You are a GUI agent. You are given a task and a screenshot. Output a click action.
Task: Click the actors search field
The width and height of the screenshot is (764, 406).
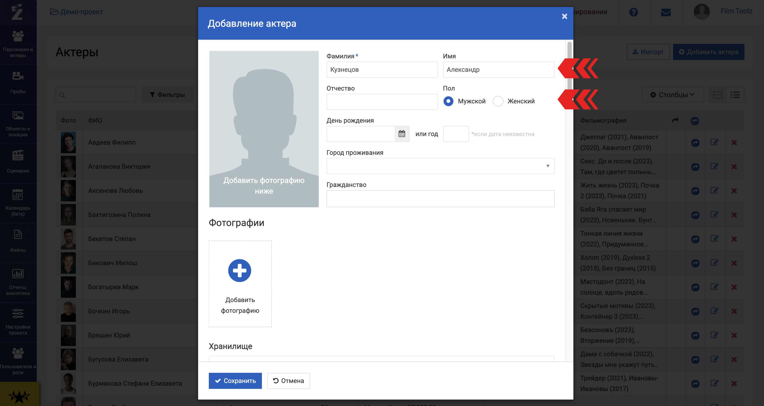[x=95, y=95]
